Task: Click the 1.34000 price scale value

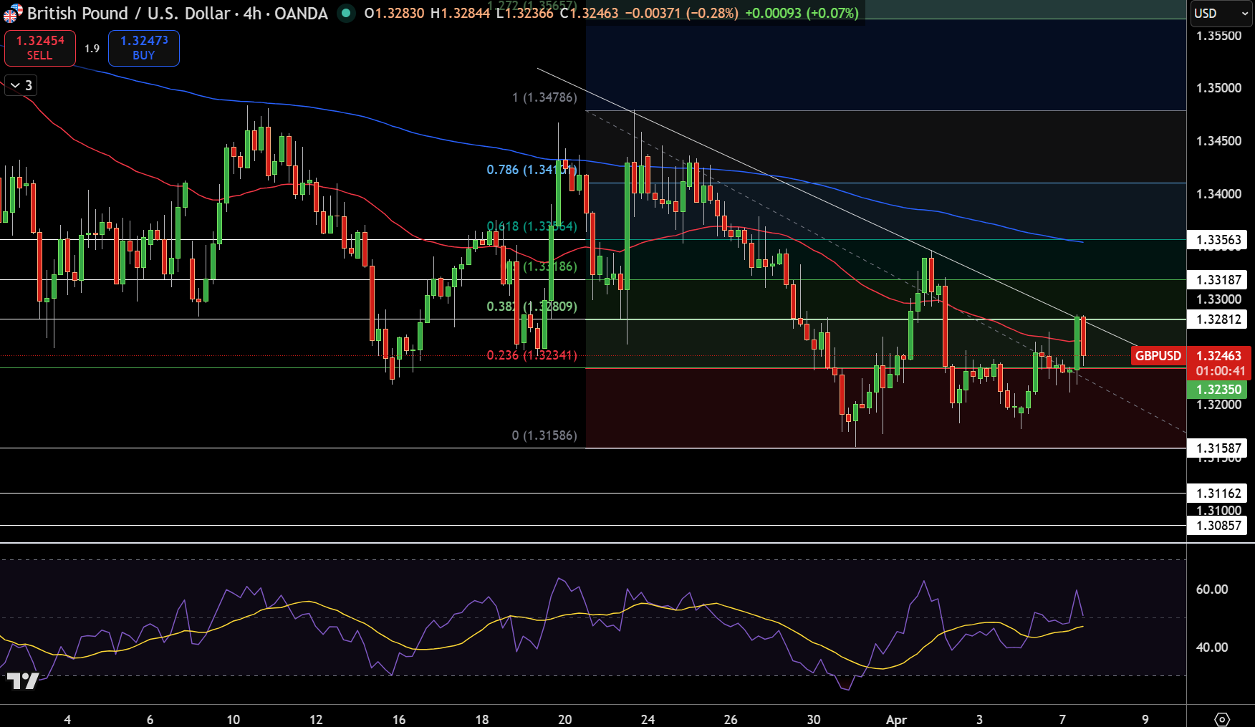Action: [x=1218, y=194]
